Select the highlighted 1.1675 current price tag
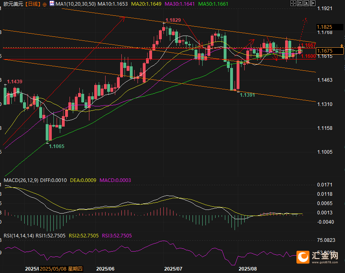345x273 pixels. point(330,51)
